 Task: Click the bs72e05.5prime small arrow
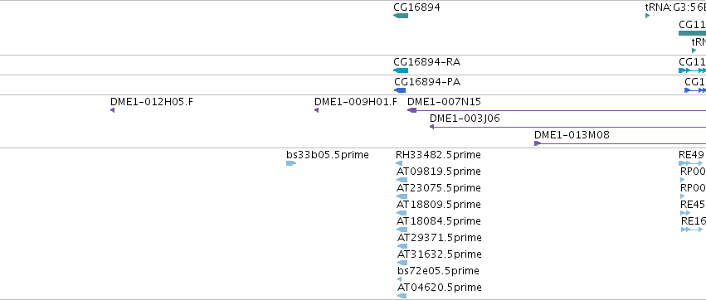[x=399, y=279]
